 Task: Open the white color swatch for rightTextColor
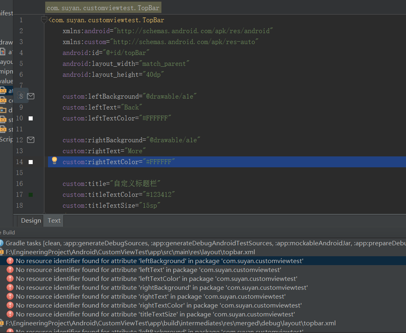click(x=31, y=162)
